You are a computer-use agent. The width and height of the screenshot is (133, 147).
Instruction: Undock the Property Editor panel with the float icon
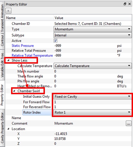click(x=125, y=4)
